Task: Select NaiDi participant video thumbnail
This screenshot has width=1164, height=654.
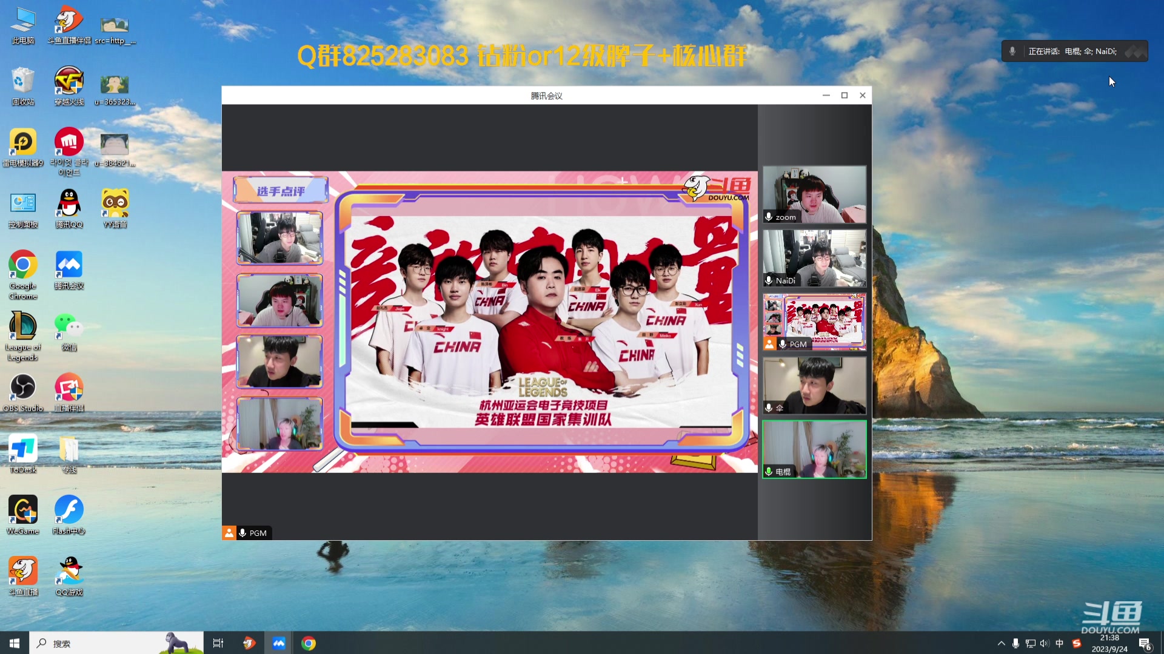Action: [814, 258]
